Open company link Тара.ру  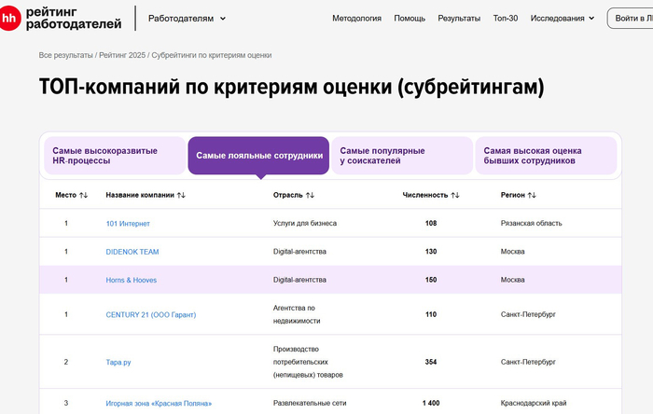(118, 362)
